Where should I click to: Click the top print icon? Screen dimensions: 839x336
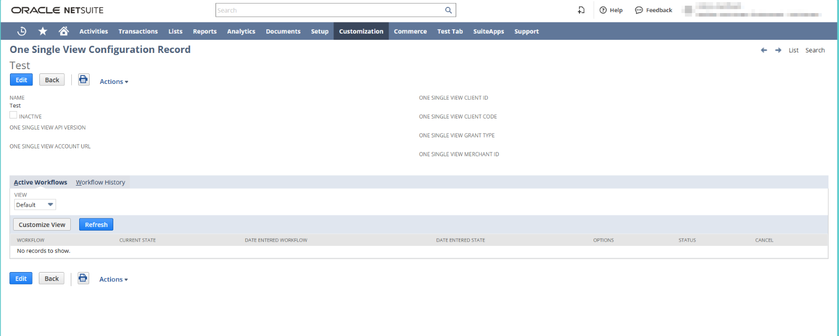click(x=83, y=80)
